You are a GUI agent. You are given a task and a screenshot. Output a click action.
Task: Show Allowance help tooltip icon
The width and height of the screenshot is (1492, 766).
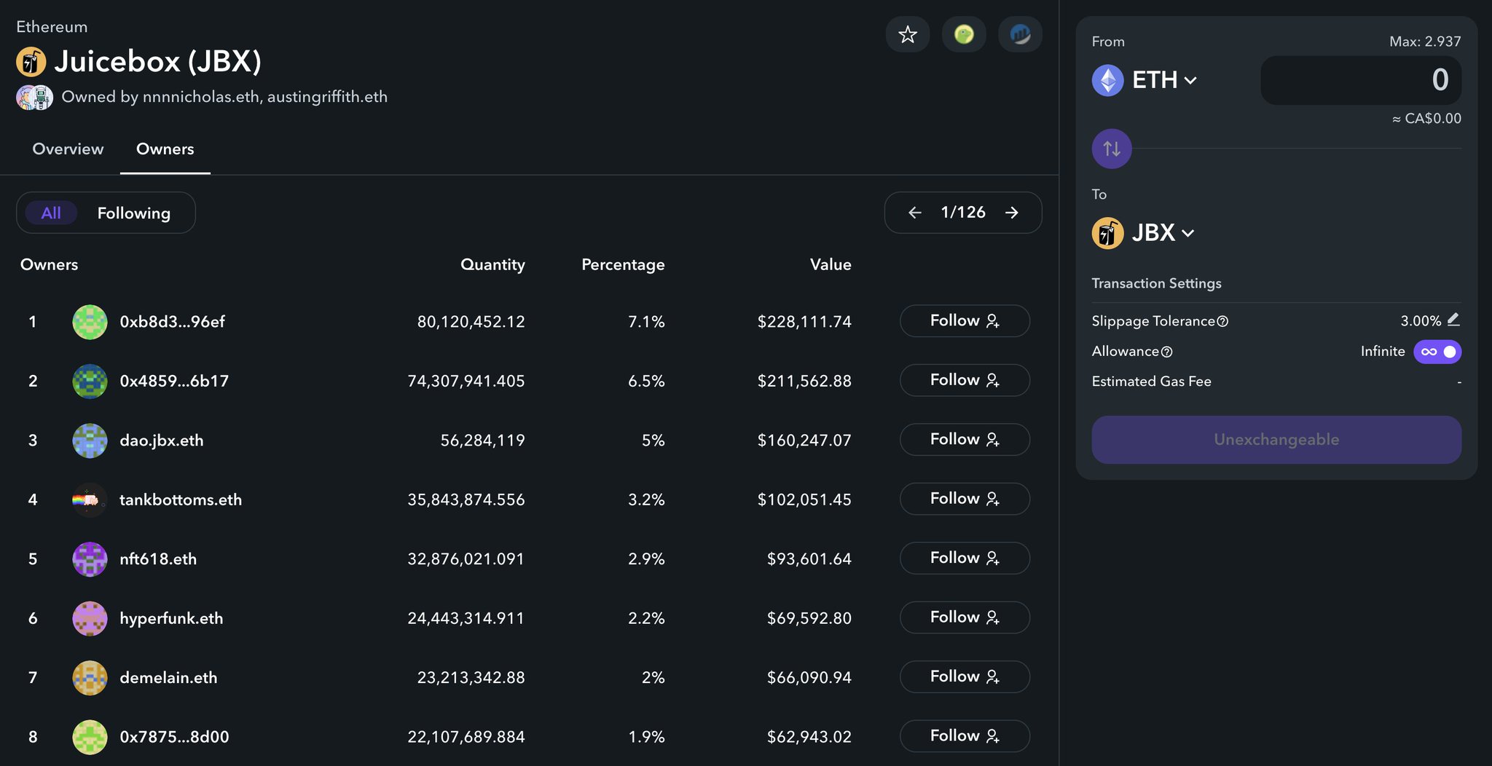[x=1166, y=352]
